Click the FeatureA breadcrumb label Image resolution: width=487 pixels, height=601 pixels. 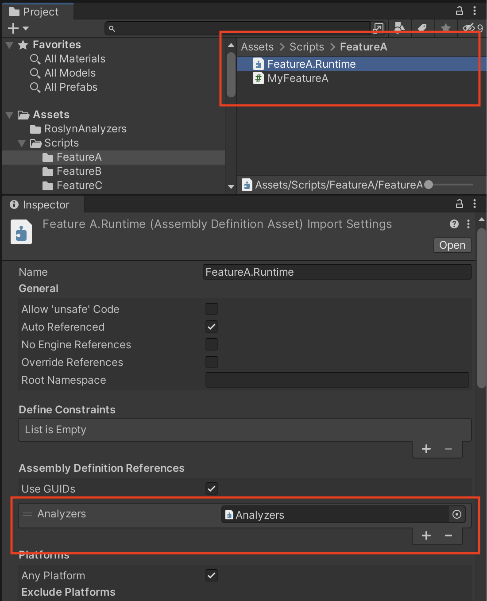(363, 47)
